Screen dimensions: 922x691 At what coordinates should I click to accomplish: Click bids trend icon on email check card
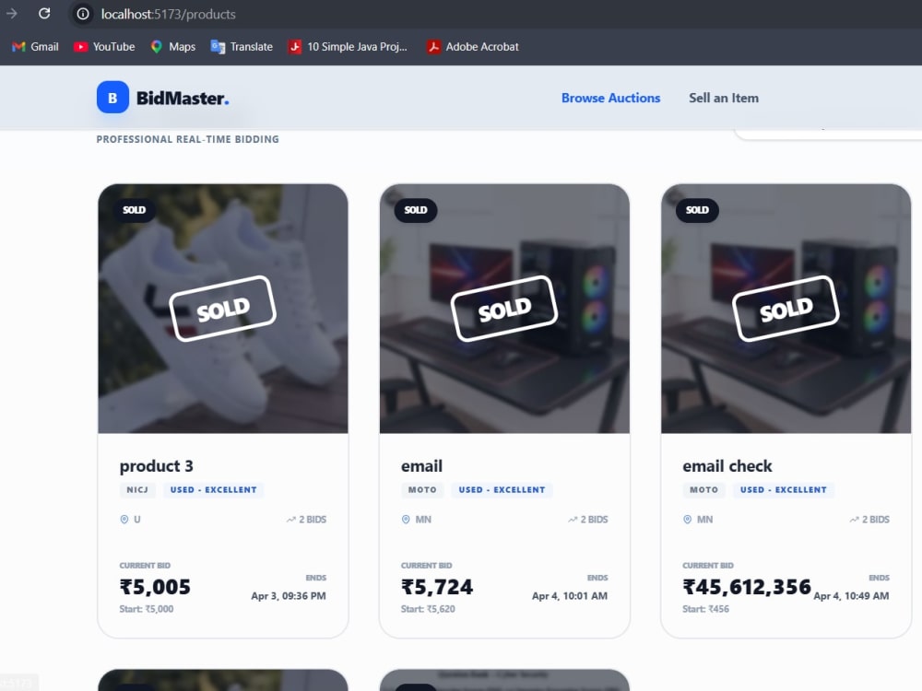(855, 520)
